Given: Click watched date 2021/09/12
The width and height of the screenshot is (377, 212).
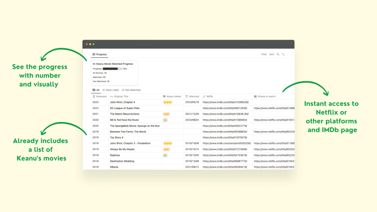Looking at the screenshot, I should point(192,167).
